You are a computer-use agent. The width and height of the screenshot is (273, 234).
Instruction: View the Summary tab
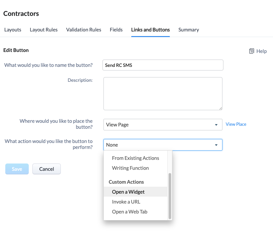click(189, 30)
